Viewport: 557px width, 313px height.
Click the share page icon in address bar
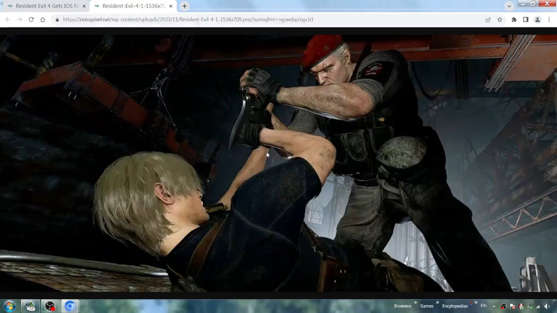click(x=488, y=20)
